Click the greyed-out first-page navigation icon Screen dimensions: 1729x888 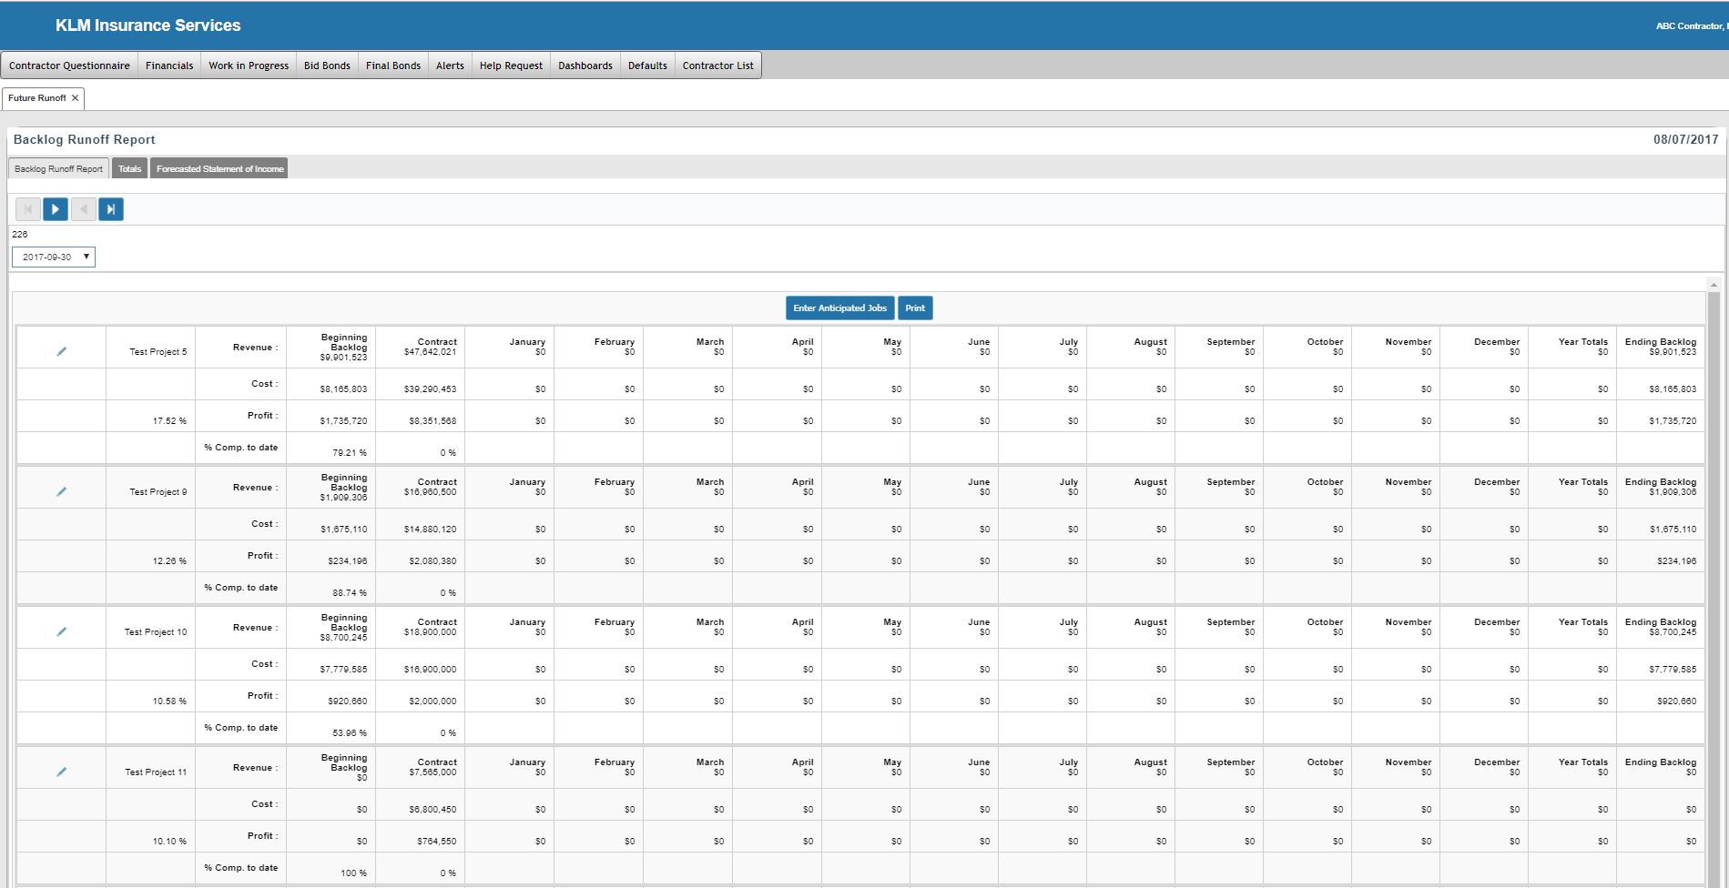tap(28, 209)
